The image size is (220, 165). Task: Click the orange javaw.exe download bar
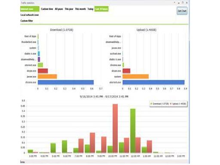click(x=47, y=76)
